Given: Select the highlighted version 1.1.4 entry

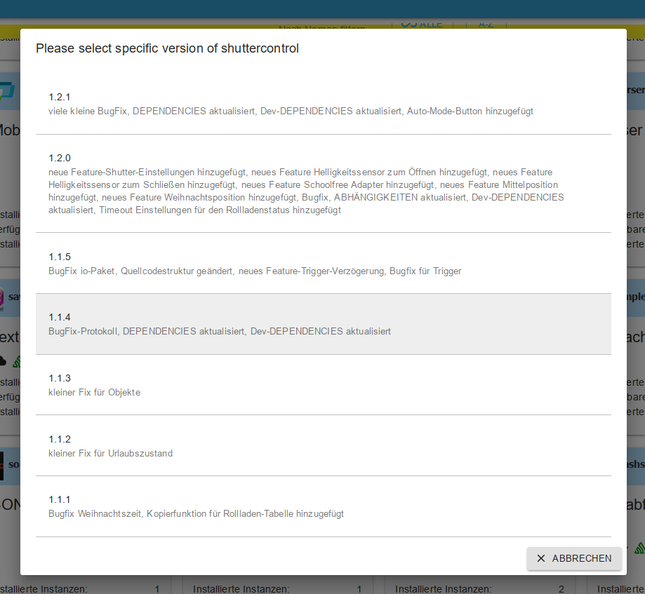Looking at the screenshot, I should tap(324, 324).
